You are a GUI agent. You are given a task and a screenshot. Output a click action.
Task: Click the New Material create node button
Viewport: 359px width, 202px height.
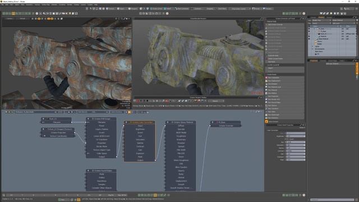pos(286,90)
